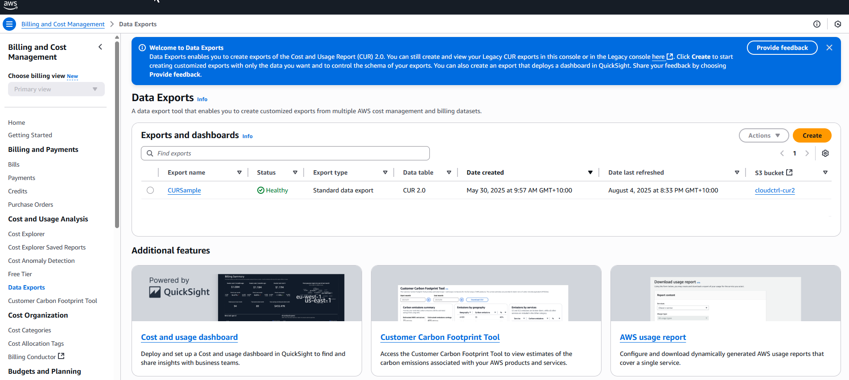Open Billing and Cost Management breadcrumb link
849x380 pixels.
[63, 24]
